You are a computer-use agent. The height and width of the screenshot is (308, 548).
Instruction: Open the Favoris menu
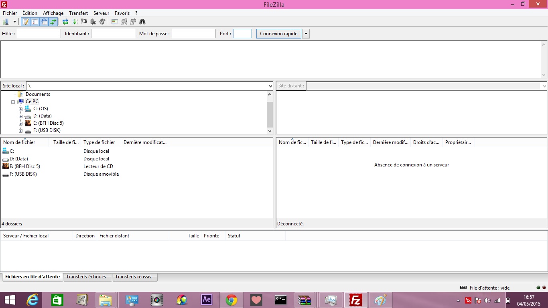(x=122, y=13)
